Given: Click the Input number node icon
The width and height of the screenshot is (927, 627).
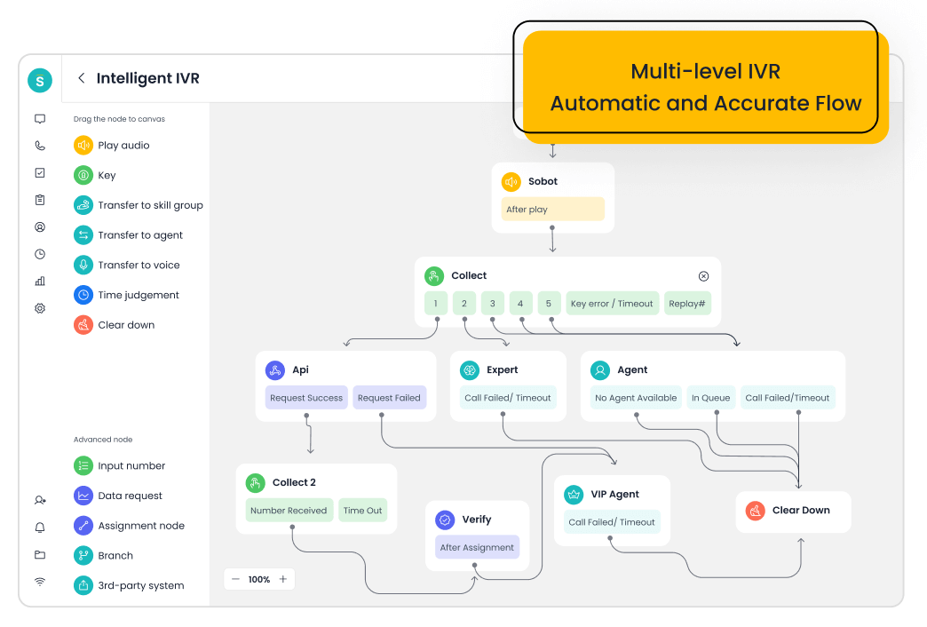Looking at the screenshot, I should 82,465.
